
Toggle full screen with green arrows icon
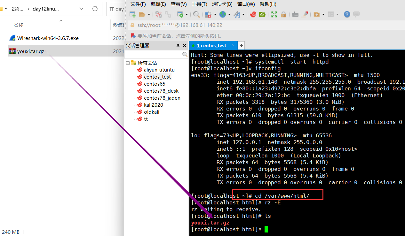(274, 14)
